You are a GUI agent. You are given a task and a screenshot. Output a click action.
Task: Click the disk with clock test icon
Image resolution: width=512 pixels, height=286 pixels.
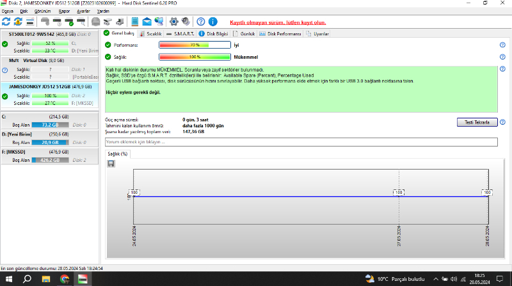coord(57,22)
